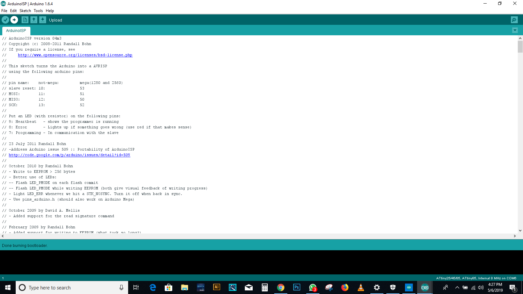Open the Sketch menu
This screenshot has width=523, height=294.
tap(25, 11)
